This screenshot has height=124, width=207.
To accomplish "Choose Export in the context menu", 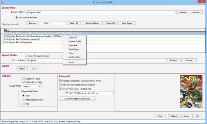I will (x=75, y=53).
